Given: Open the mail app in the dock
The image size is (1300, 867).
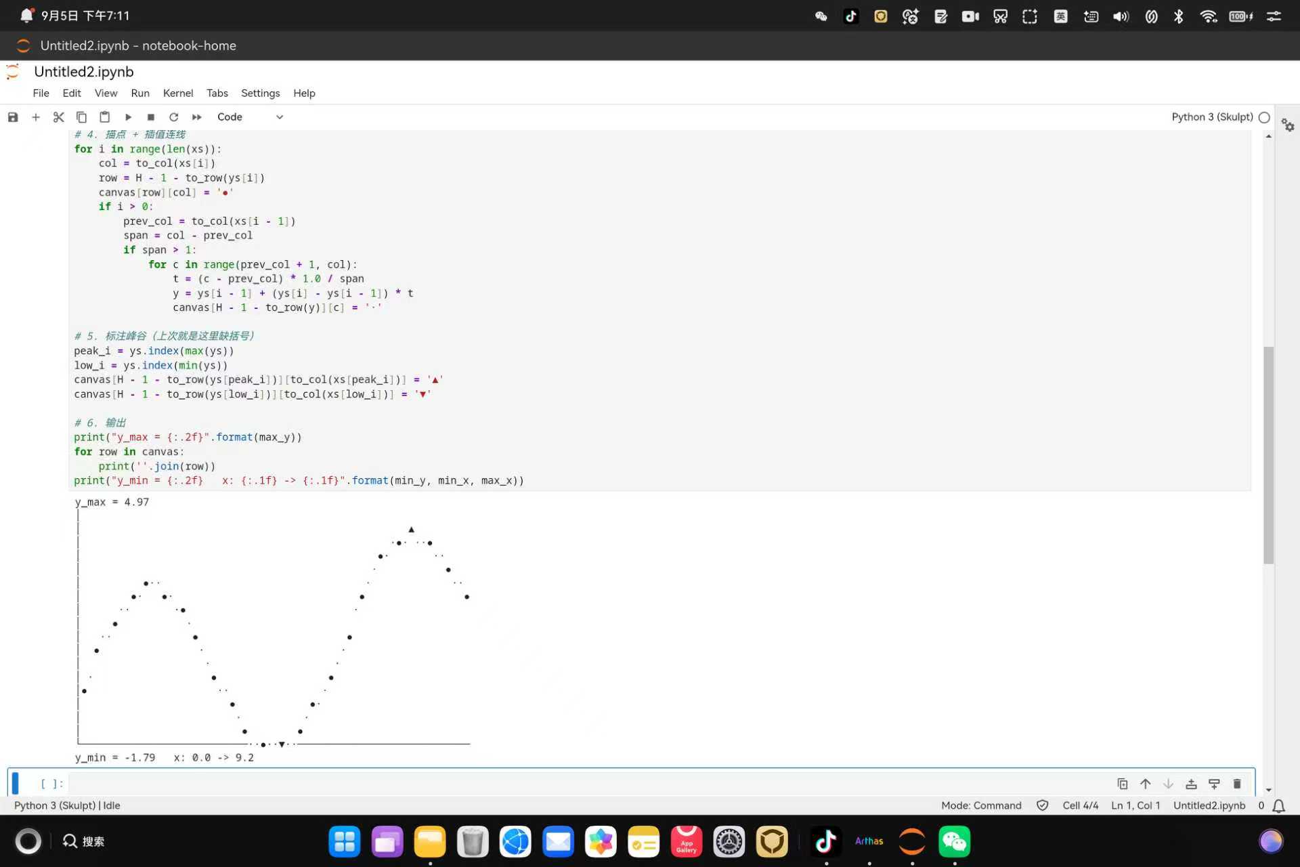Looking at the screenshot, I should click(558, 841).
